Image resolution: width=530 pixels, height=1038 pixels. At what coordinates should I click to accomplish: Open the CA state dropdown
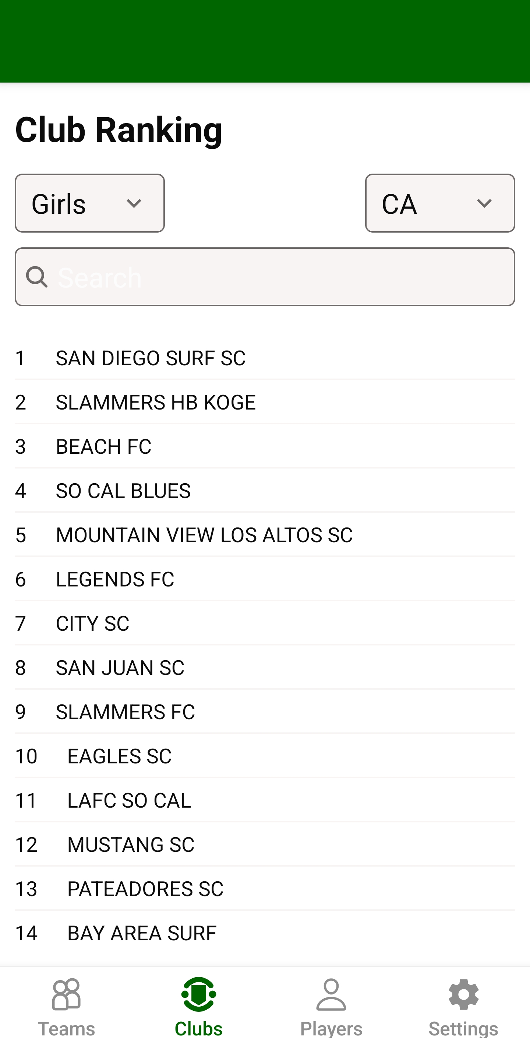(x=439, y=203)
